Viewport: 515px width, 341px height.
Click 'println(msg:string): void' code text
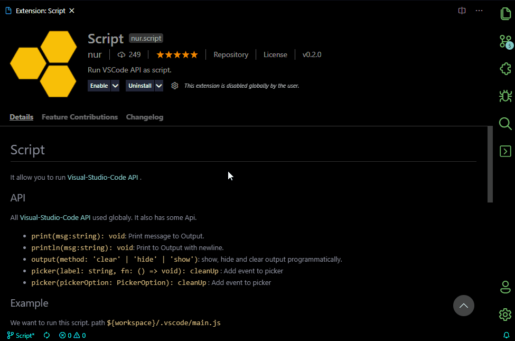tap(82, 247)
